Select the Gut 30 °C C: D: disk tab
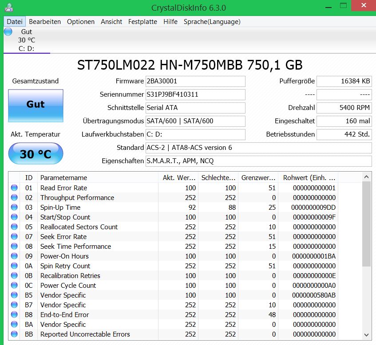 [x=27, y=40]
